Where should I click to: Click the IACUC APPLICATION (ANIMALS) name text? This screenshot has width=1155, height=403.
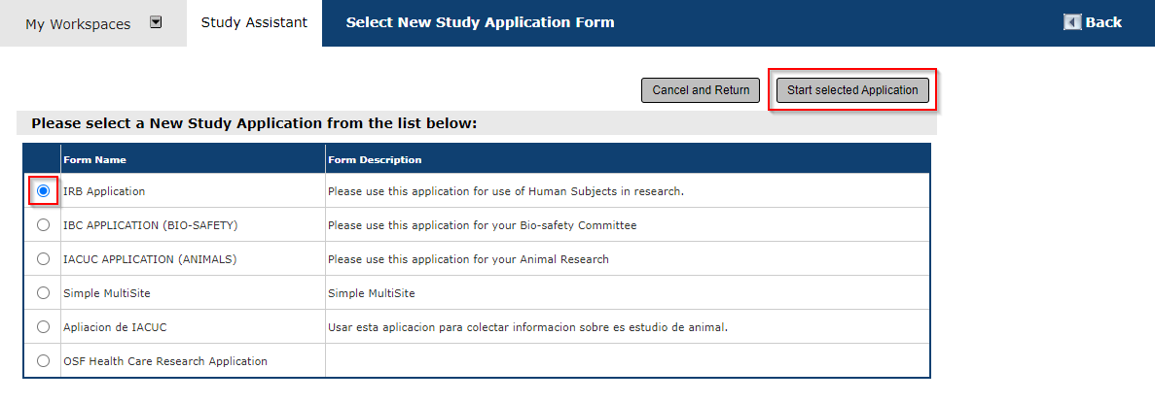(x=150, y=259)
